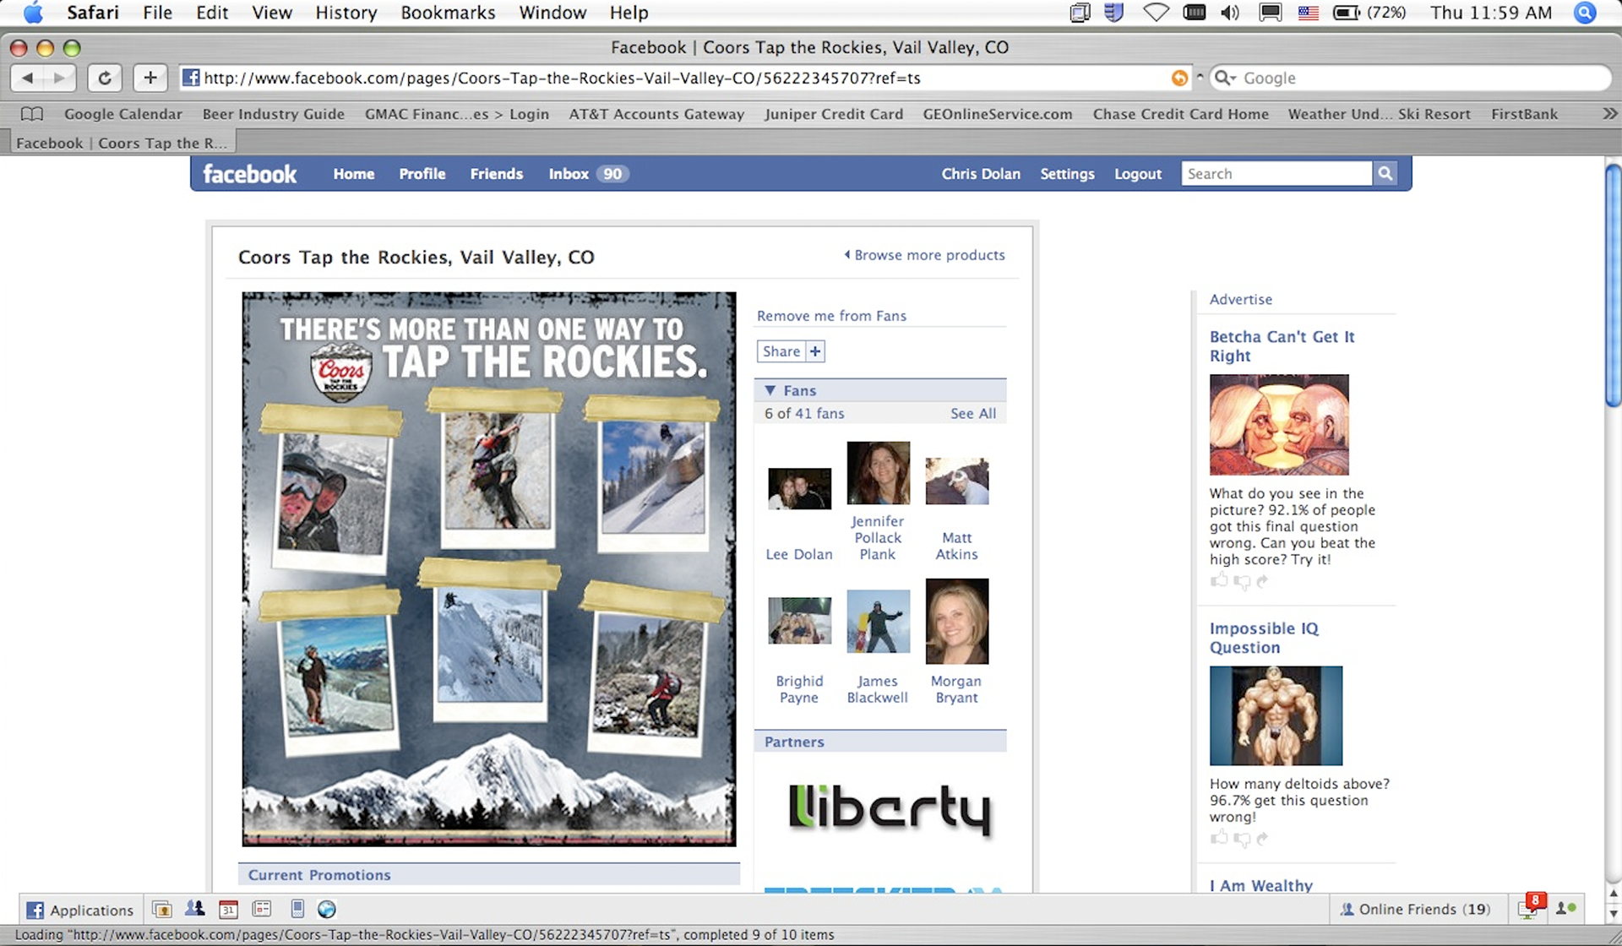Screen dimensions: 1622x946
Task: Open the US flag input menu
Action: (1308, 13)
